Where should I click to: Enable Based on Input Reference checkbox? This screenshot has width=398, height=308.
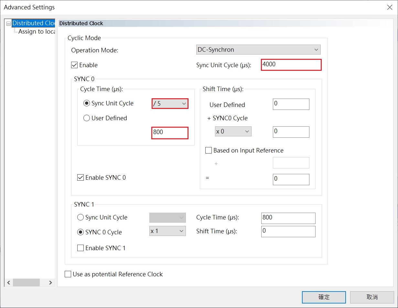pos(209,151)
